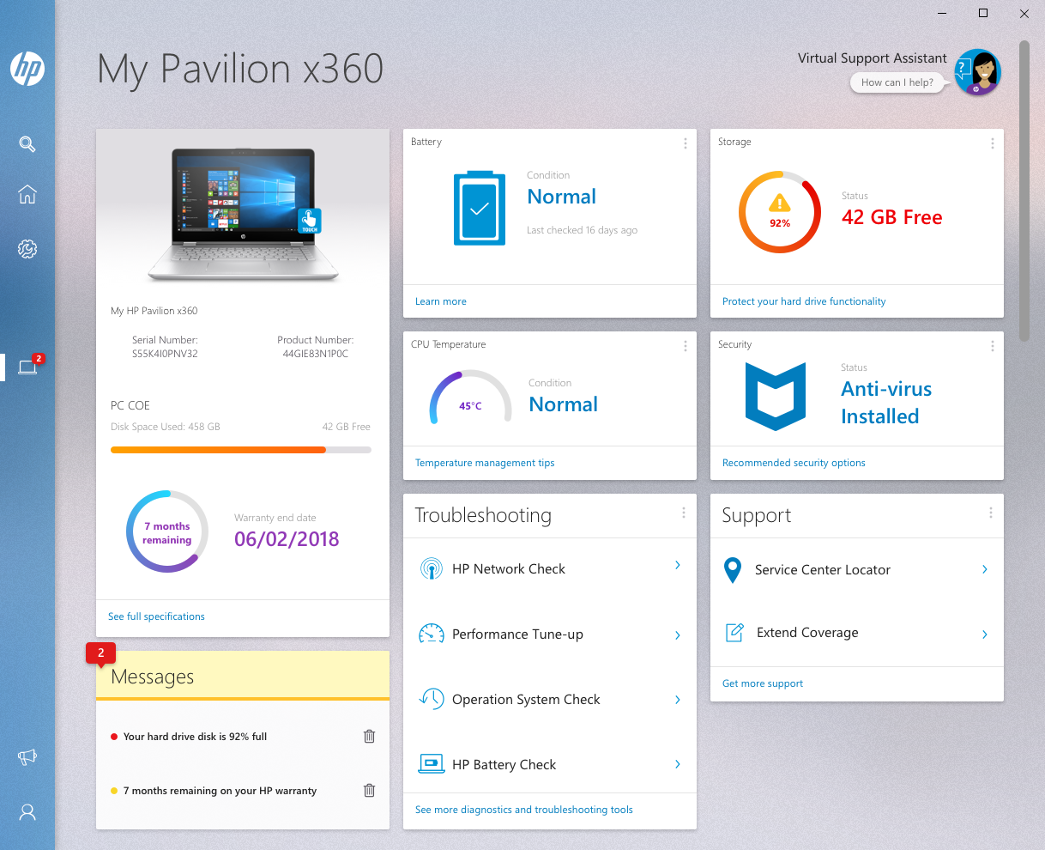The height and width of the screenshot is (850, 1045).
Task: Click the Pavilion x360 laptop image
Action: pos(243,215)
